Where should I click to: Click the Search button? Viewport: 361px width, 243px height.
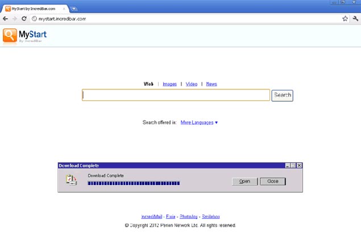coord(282,95)
